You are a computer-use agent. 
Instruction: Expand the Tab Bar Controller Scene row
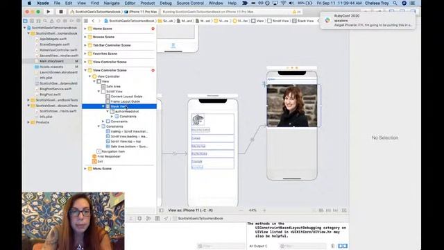pos(85,45)
